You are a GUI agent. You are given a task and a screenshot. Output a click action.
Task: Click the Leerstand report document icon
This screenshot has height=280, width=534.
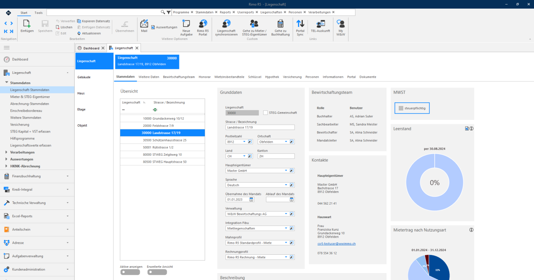pos(467,128)
